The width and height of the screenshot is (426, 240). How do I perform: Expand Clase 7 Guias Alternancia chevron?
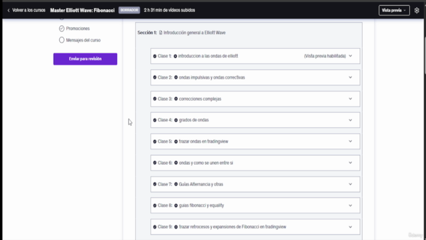click(x=350, y=184)
